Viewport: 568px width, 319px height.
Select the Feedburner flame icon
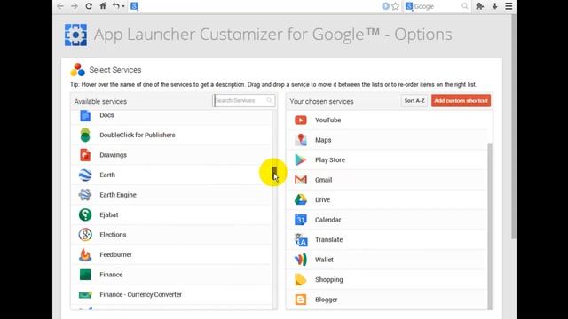85,254
